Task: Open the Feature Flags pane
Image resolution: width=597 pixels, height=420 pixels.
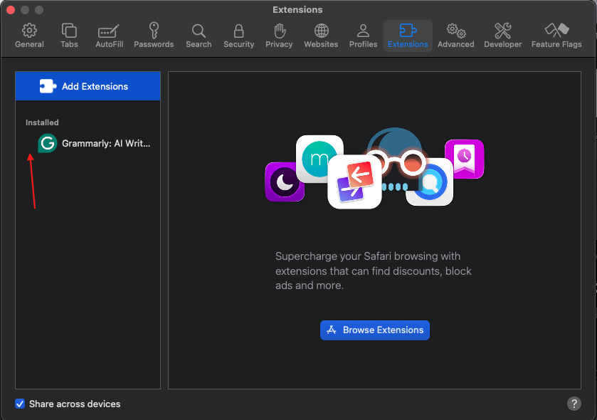Action: (x=556, y=36)
